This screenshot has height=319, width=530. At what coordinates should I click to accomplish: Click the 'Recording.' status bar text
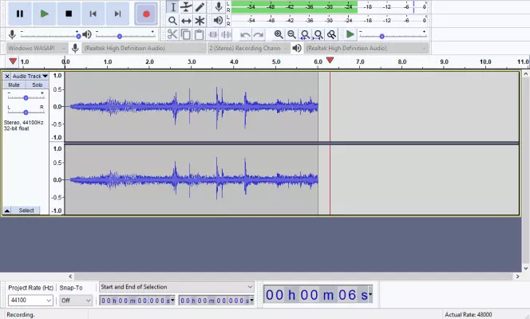tap(21, 314)
